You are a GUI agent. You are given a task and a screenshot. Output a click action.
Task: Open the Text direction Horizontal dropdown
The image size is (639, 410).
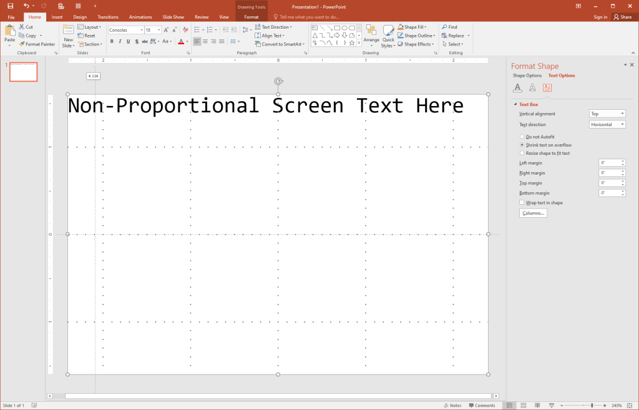(x=607, y=124)
